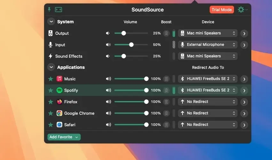The height and width of the screenshot is (160, 272).
Task: Open Safari No Redirect dropdown
Action: pos(208,125)
